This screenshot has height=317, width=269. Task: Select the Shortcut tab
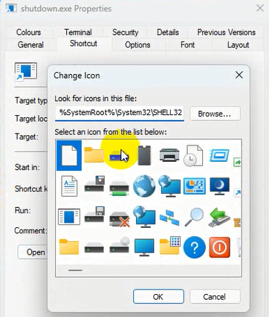click(x=83, y=44)
